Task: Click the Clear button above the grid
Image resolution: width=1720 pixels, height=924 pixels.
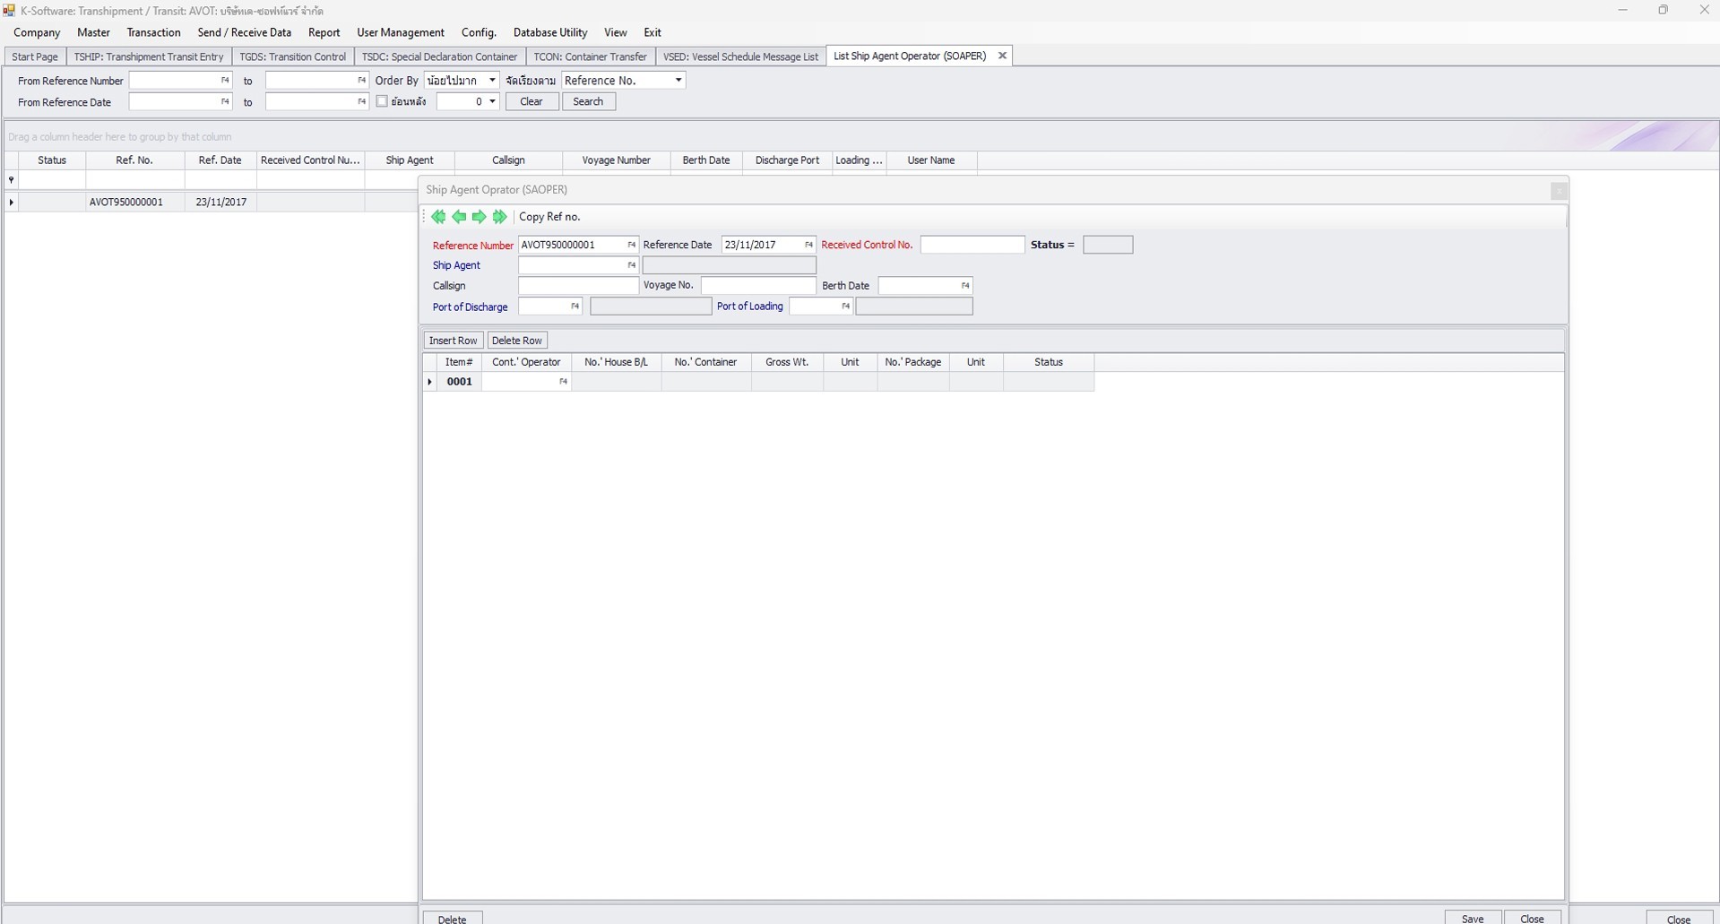Action: pyautogui.click(x=531, y=101)
